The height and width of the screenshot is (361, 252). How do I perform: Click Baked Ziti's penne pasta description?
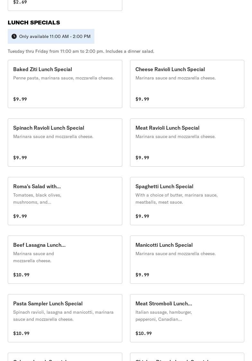(x=63, y=78)
